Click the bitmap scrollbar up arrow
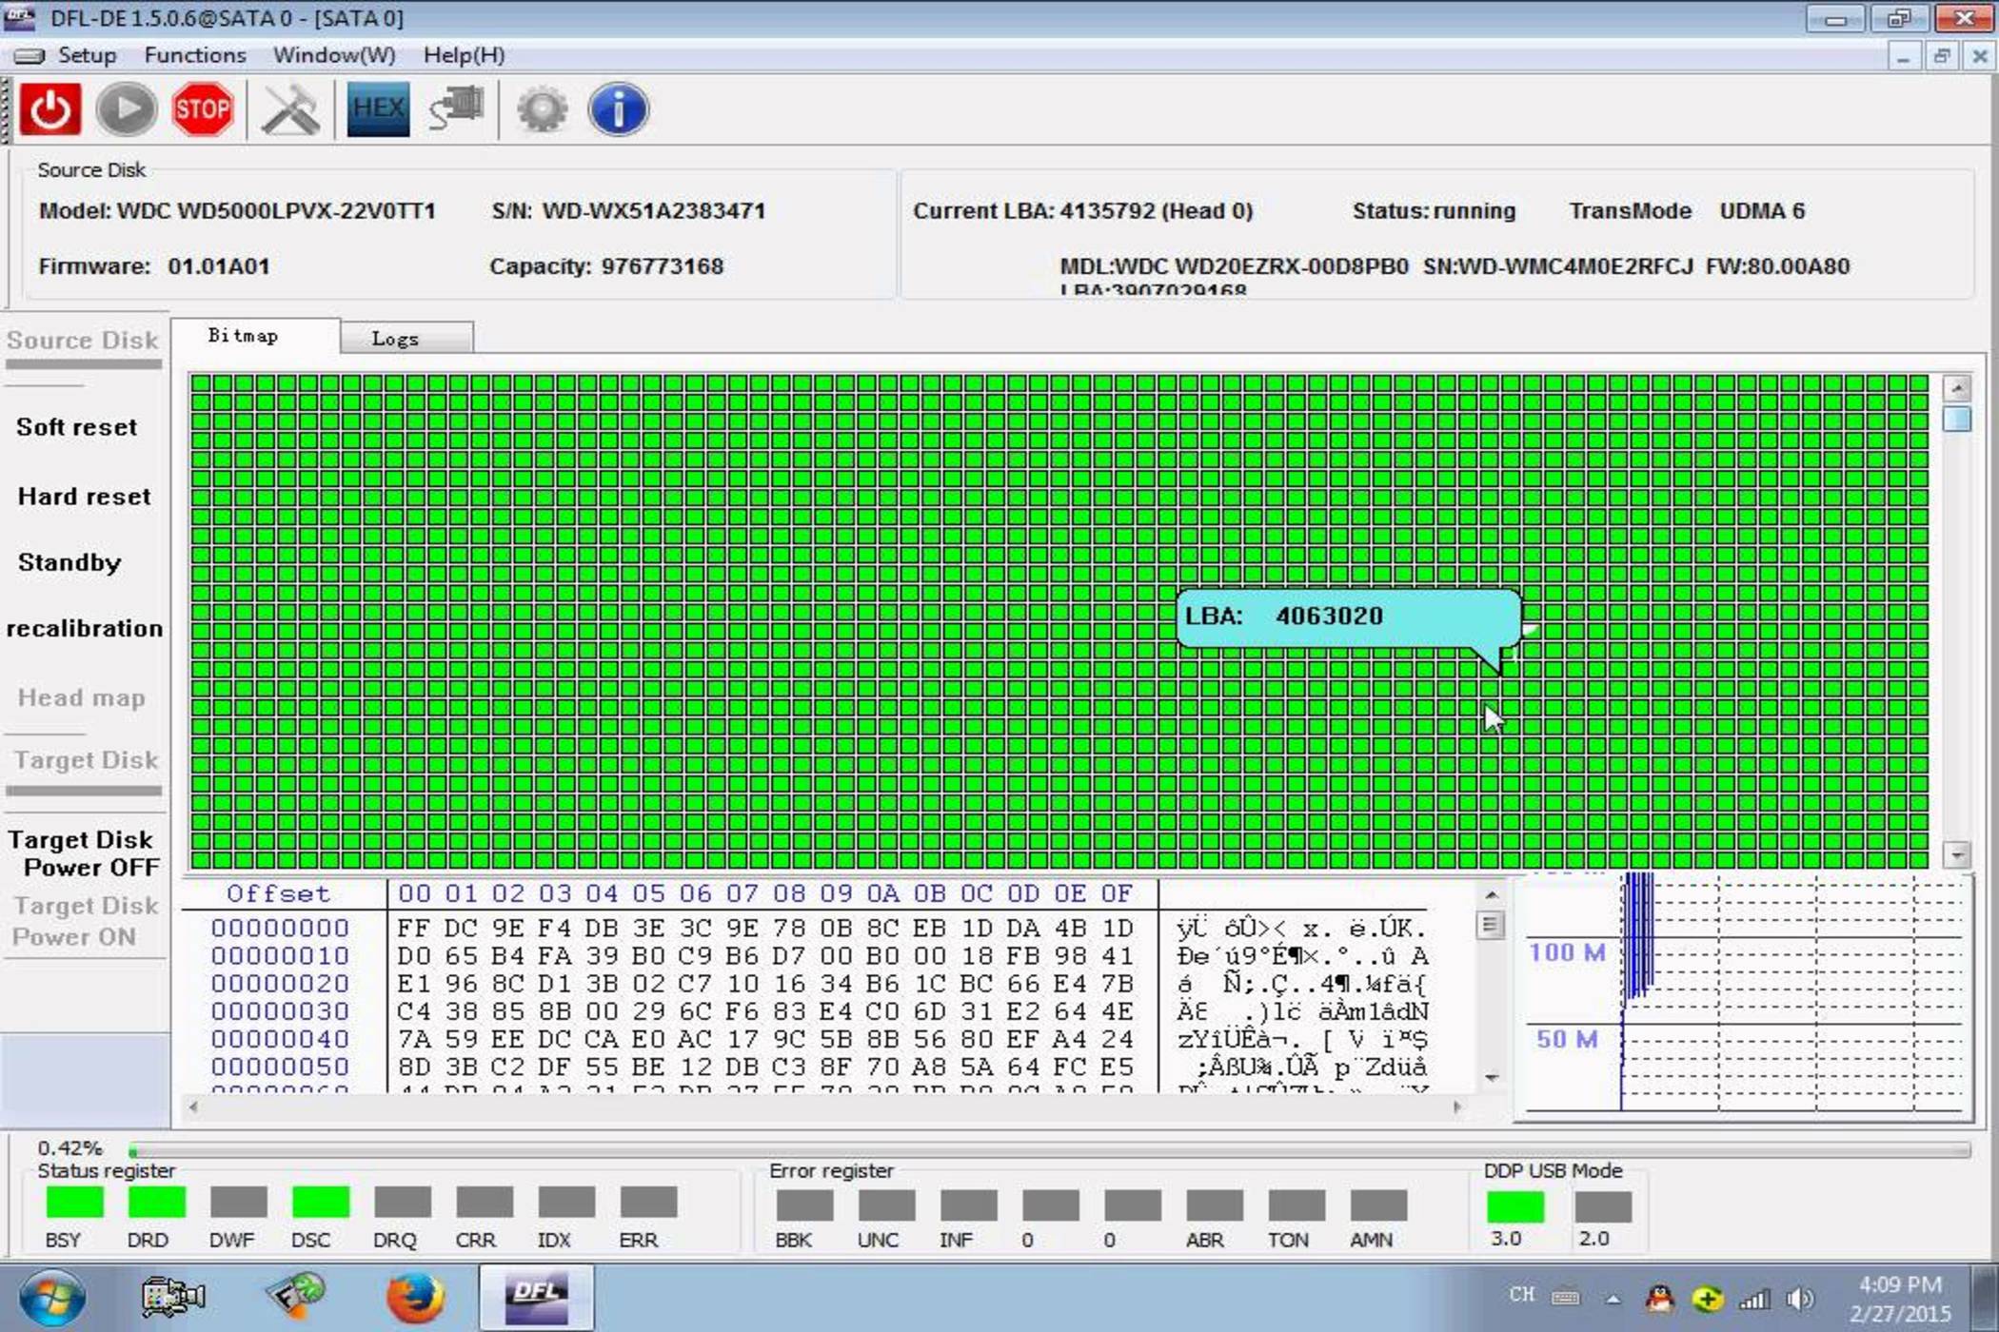 point(1957,387)
